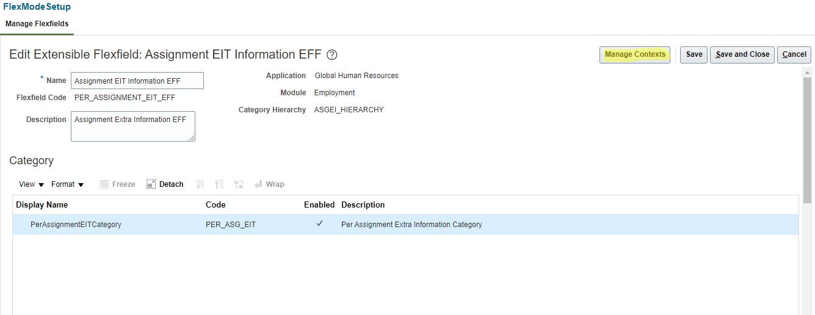Screen dimensions: 815x315
Task: Click the Detach table icon
Action: coord(151,184)
